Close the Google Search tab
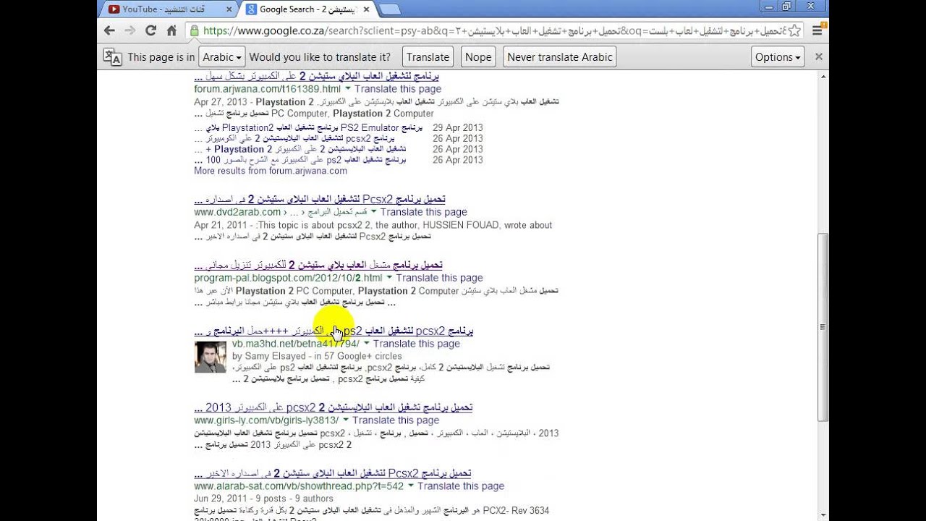 (366, 9)
